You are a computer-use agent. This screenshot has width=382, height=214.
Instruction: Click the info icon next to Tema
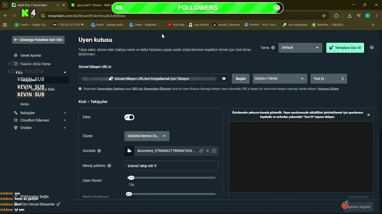tap(273, 48)
